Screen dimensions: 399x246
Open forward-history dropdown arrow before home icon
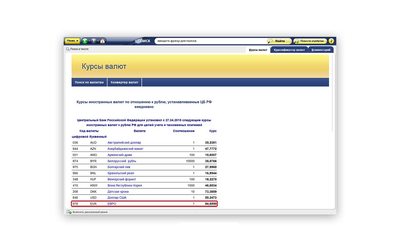pyautogui.click(x=98, y=41)
